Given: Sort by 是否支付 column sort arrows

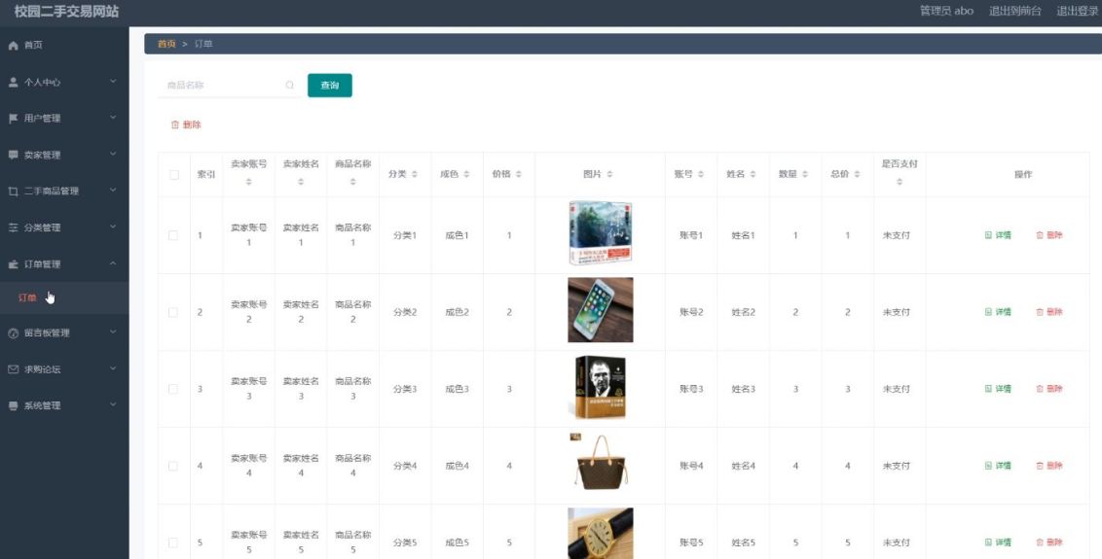Looking at the screenshot, I should pyautogui.click(x=900, y=182).
